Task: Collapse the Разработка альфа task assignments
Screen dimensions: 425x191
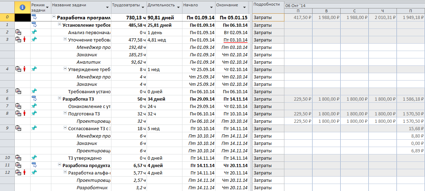Action: click(65, 173)
